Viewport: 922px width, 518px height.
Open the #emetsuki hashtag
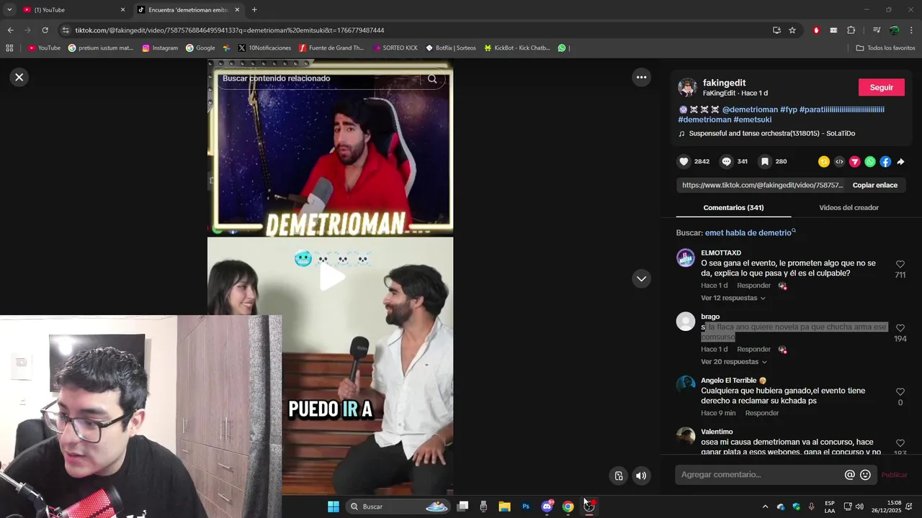pyautogui.click(x=752, y=119)
